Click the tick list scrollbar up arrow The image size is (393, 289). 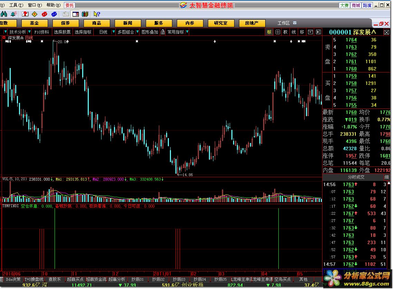click(x=389, y=183)
